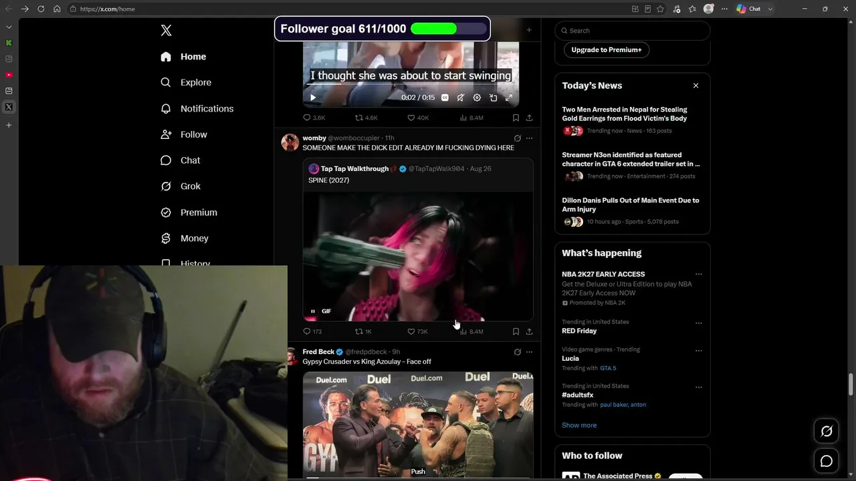Open more options for NBA 2K27 promotion

[698, 275]
